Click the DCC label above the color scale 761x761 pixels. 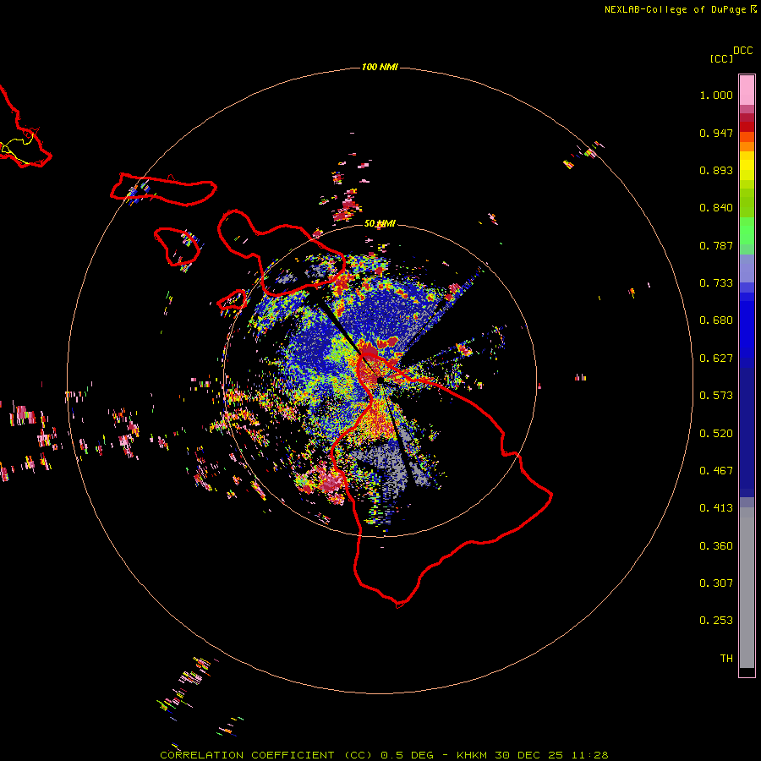(x=743, y=51)
